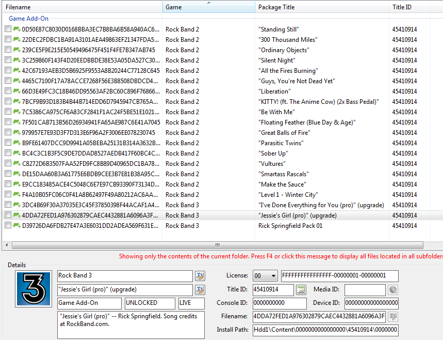The image size is (443, 340).
Task: Click the license key field with FFFFFFFFFFFFFFFF
Action: click(x=340, y=276)
